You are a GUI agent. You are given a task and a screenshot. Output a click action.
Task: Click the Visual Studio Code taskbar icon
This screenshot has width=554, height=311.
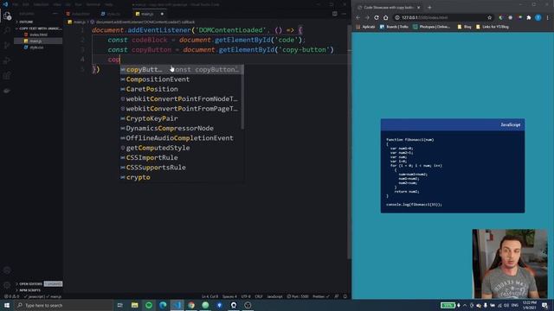177,305
